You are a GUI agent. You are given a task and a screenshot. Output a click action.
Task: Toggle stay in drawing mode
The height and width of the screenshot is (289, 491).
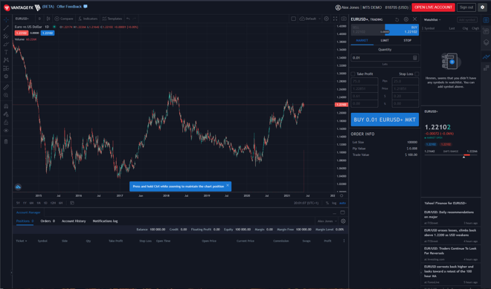tap(6, 114)
